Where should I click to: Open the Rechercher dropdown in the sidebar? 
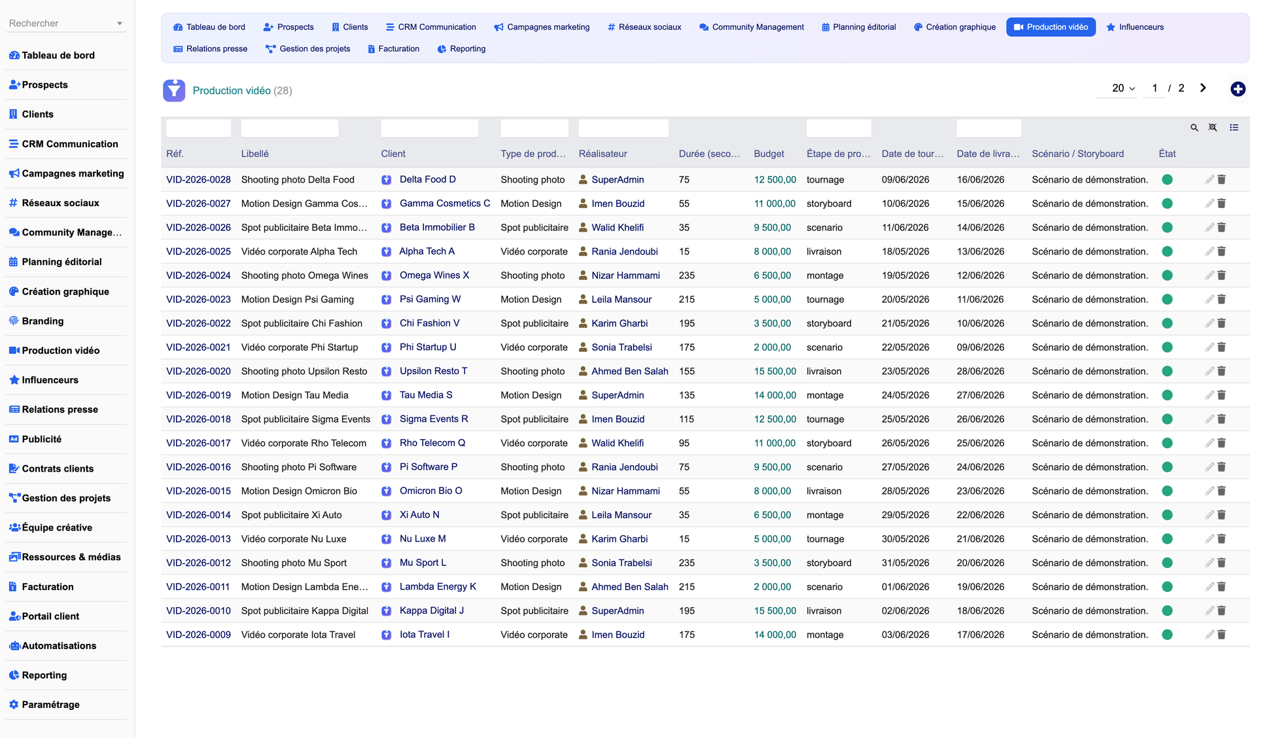tap(65, 23)
